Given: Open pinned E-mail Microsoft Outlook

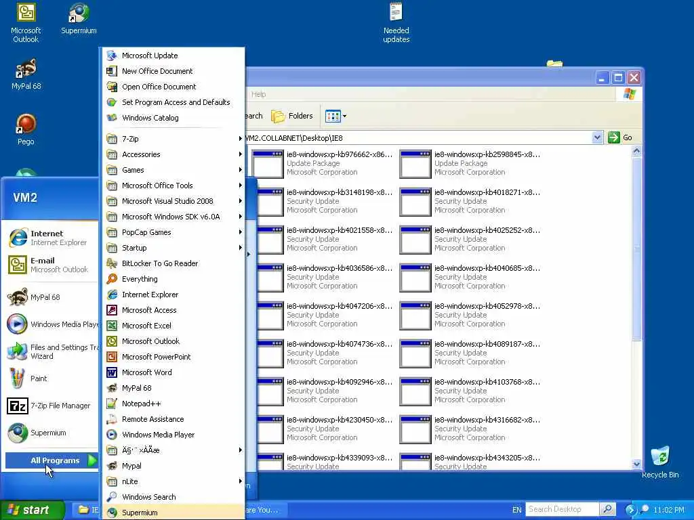Looking at the screenshot, I should point(52,265).
